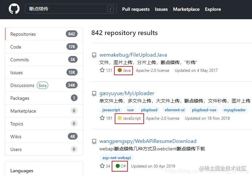
Task: Click the javascript topic tag
Action: tap(111, 110)
